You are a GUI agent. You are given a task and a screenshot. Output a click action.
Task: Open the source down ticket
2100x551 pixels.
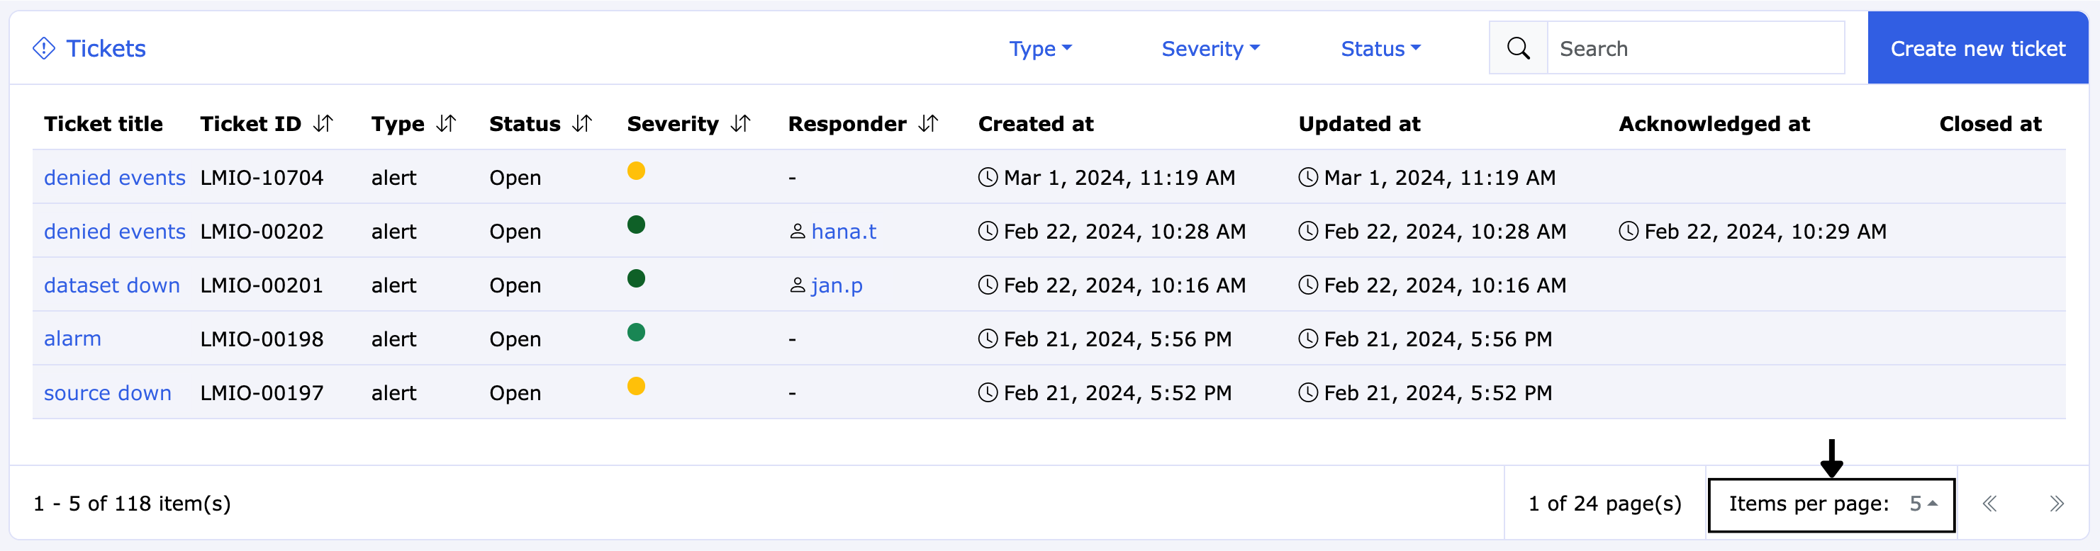pyautogui.click(x=108, y=393)
